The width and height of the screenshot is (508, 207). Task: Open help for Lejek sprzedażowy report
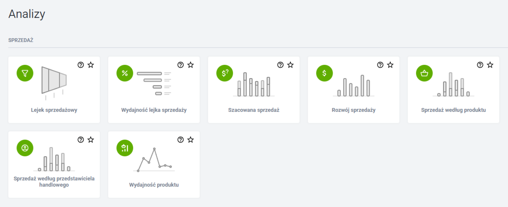click(x=81, y=65)
